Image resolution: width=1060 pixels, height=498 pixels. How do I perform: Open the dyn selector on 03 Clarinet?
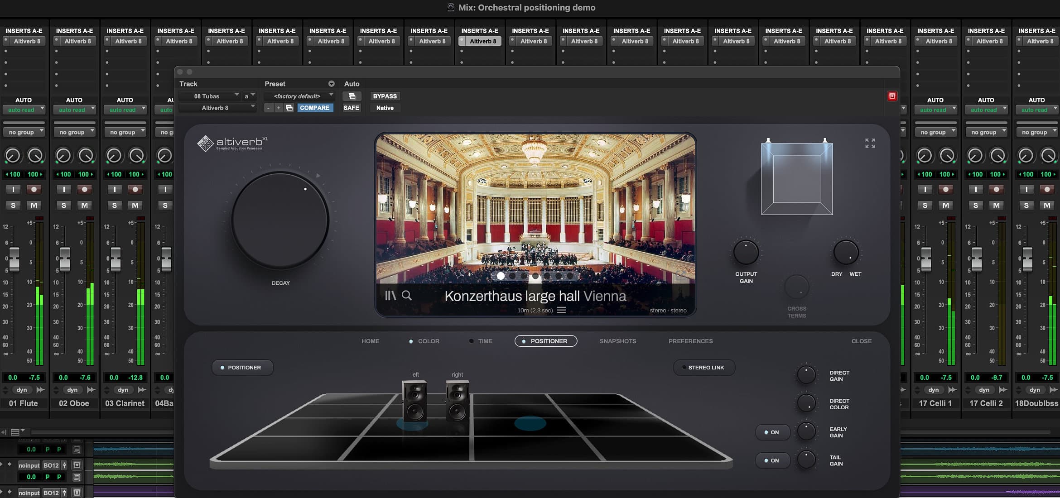123,390
